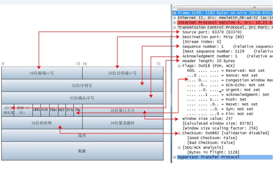Select the Frame 1199 row
Viewport: 273px width, 169px height.
coord(225,13)
